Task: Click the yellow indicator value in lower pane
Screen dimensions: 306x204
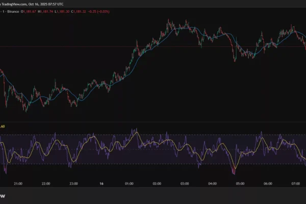Action: pyautogui.click(x=3, y=126)
